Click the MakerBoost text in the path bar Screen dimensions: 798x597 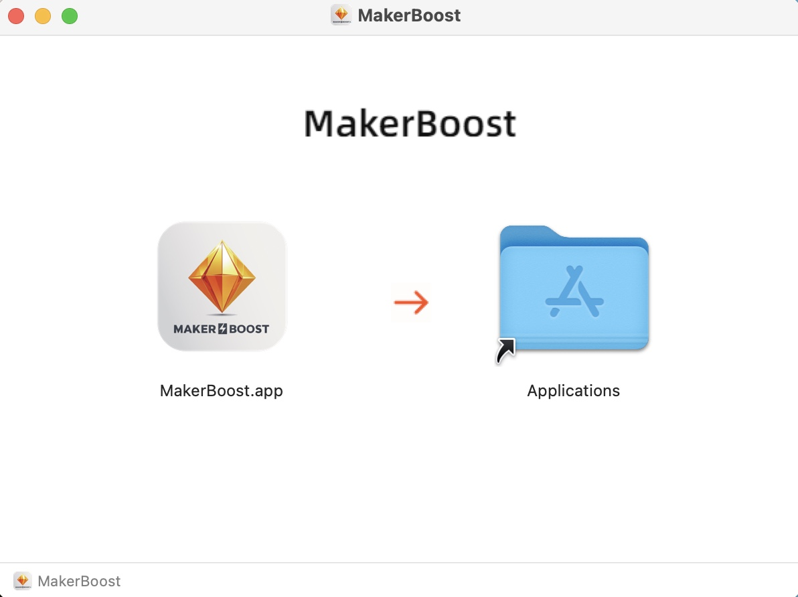pos(79,581)
